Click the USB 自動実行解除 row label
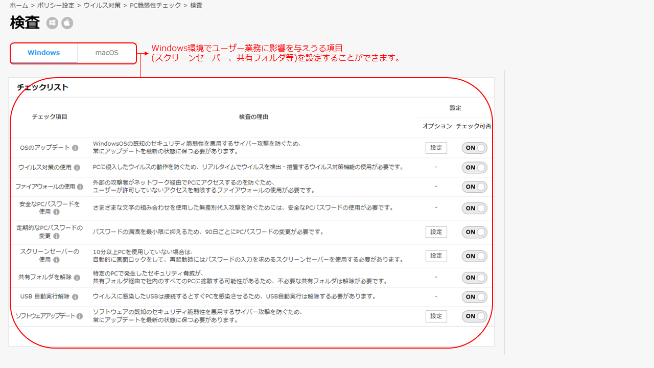This screenshot has height=368, width=654. (45, 297)
